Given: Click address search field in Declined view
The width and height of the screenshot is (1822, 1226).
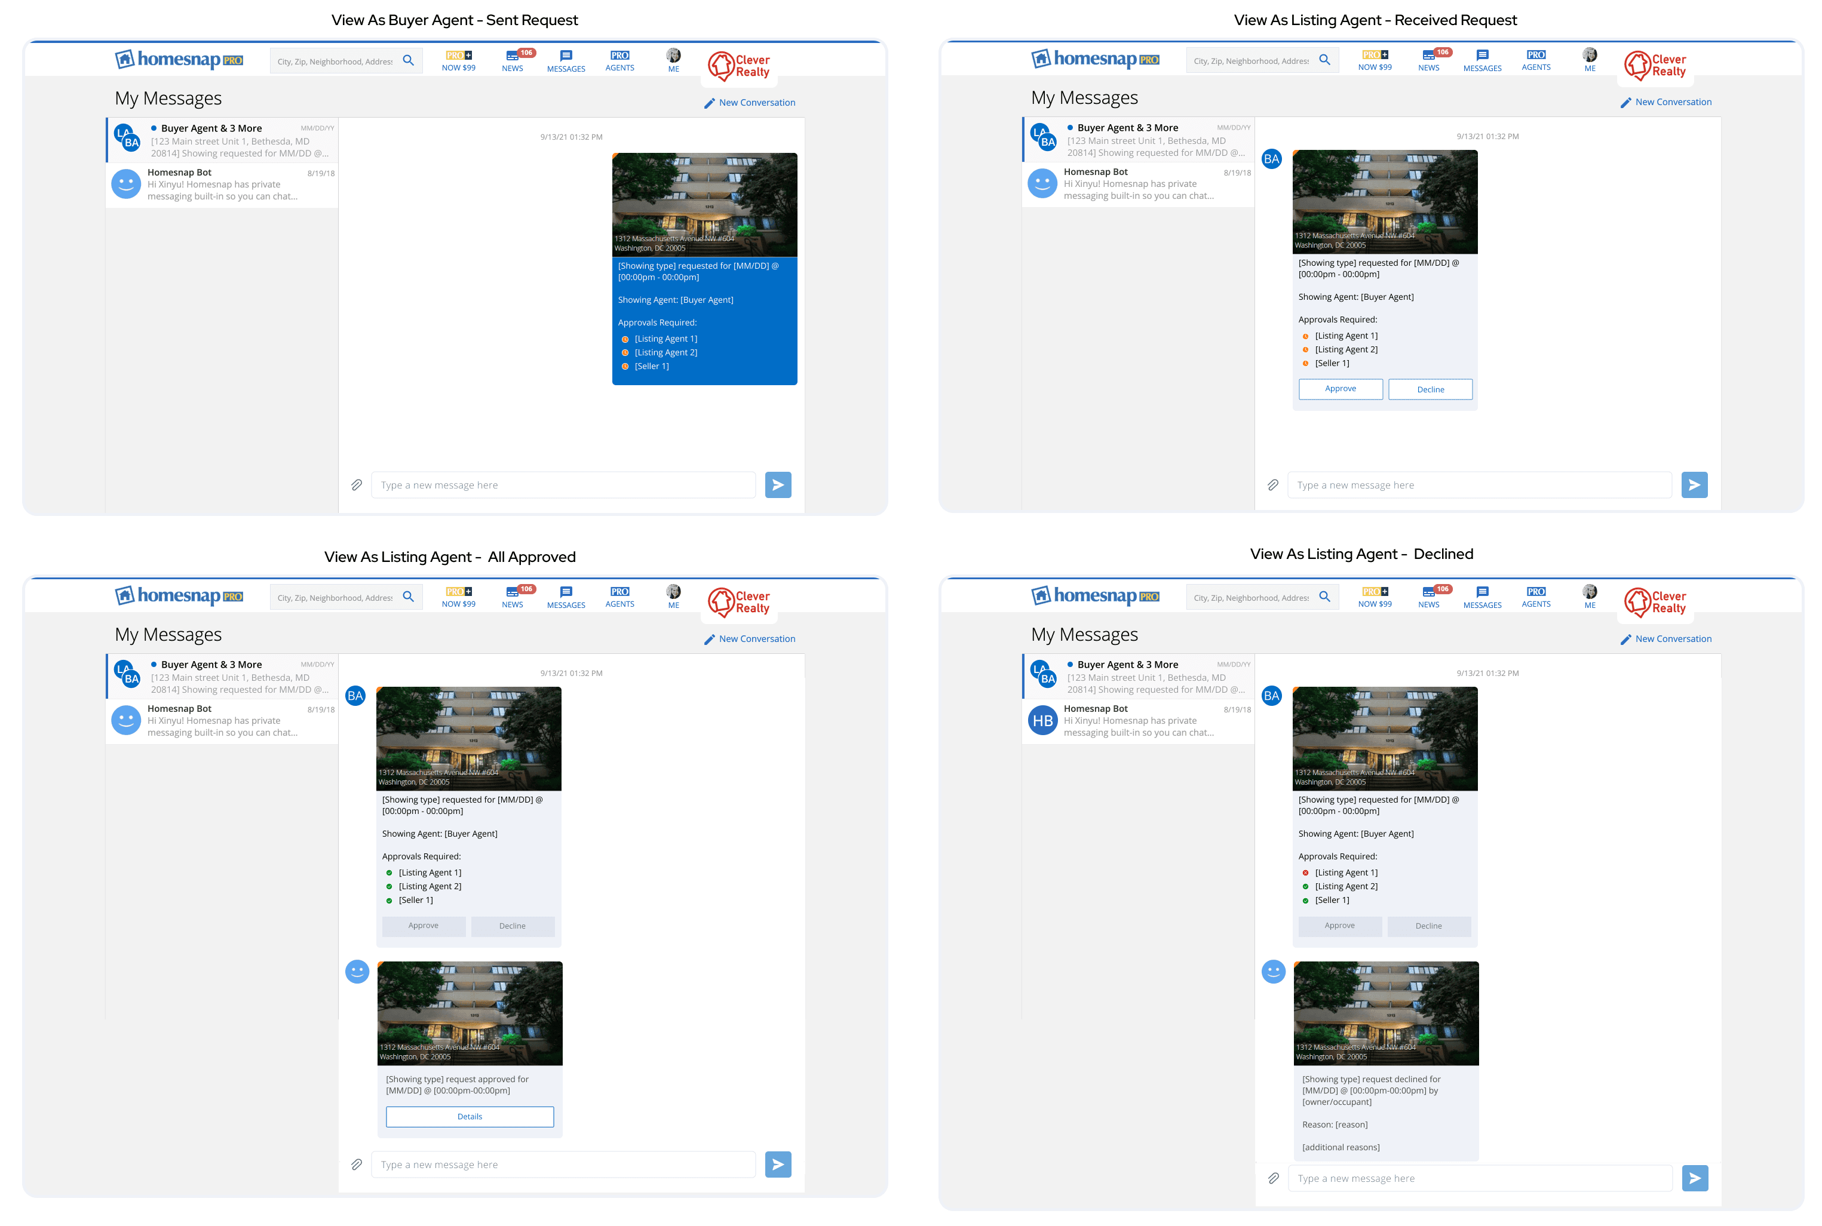Looking at the screenshot, I should [1250, 597].
